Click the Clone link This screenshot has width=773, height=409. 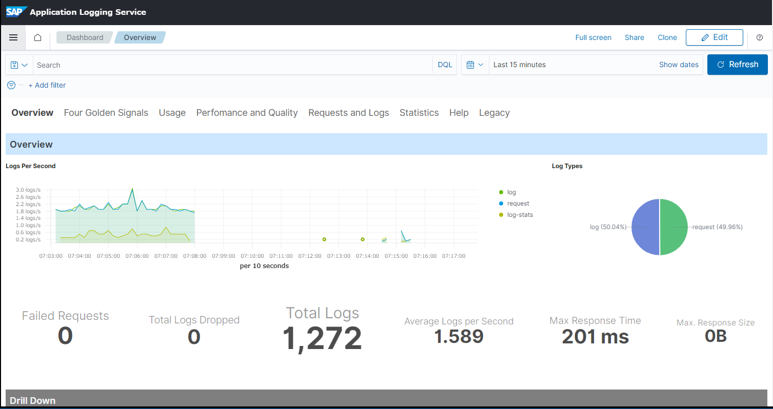(667, 37)
